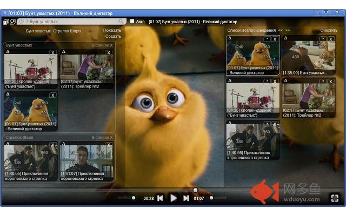Switch to the Стрелок Шарп tab
This screenshot has height=216, width=346.
[67, 31]
